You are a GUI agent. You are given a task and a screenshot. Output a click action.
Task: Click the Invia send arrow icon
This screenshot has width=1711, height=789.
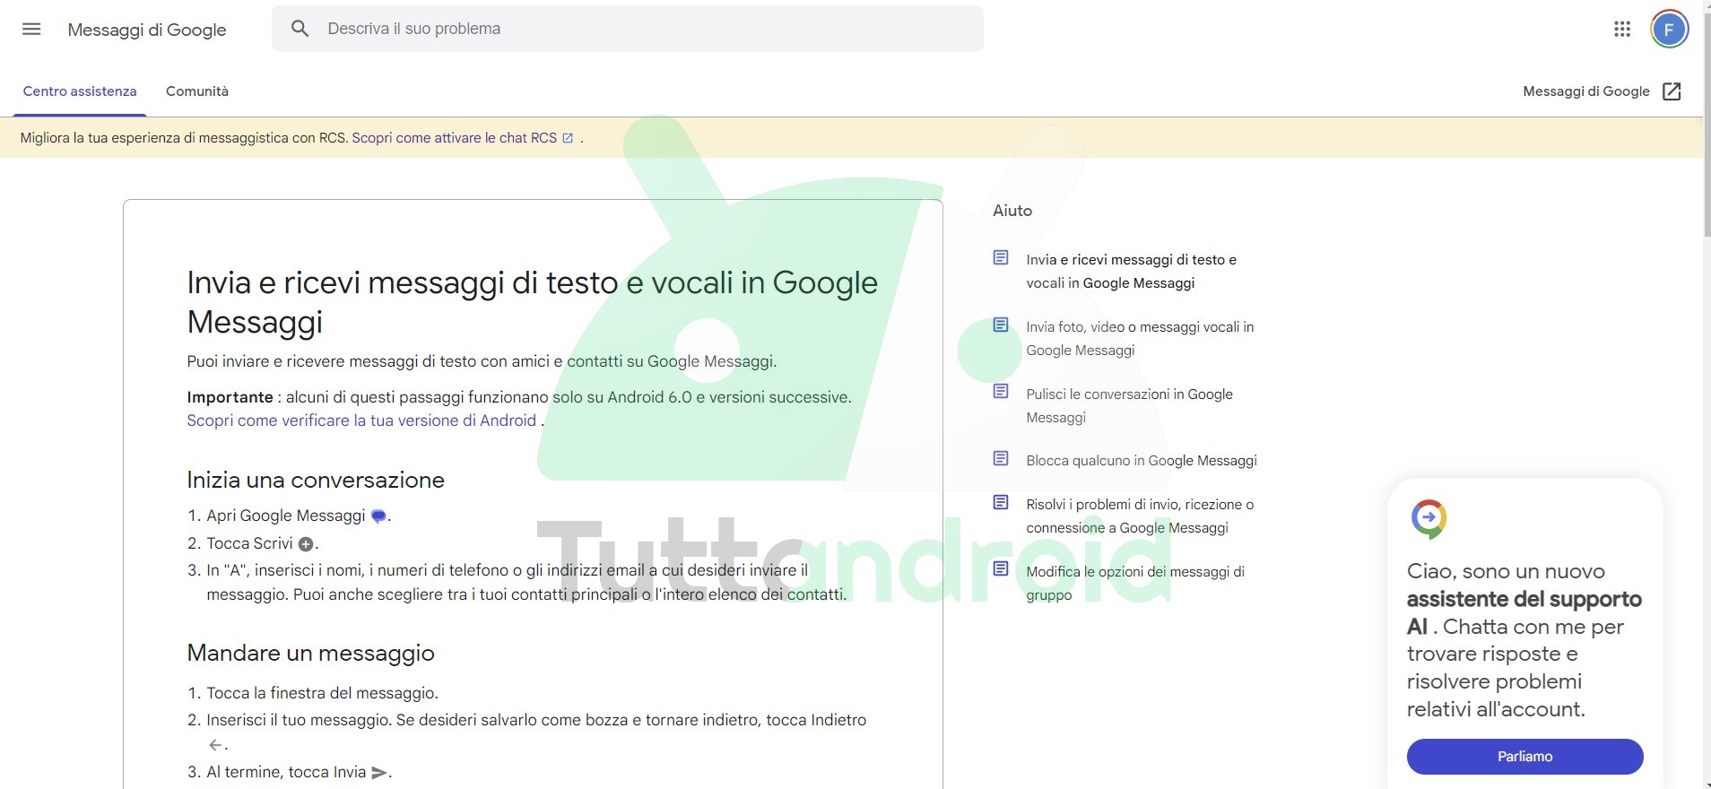tap(379, 773)
